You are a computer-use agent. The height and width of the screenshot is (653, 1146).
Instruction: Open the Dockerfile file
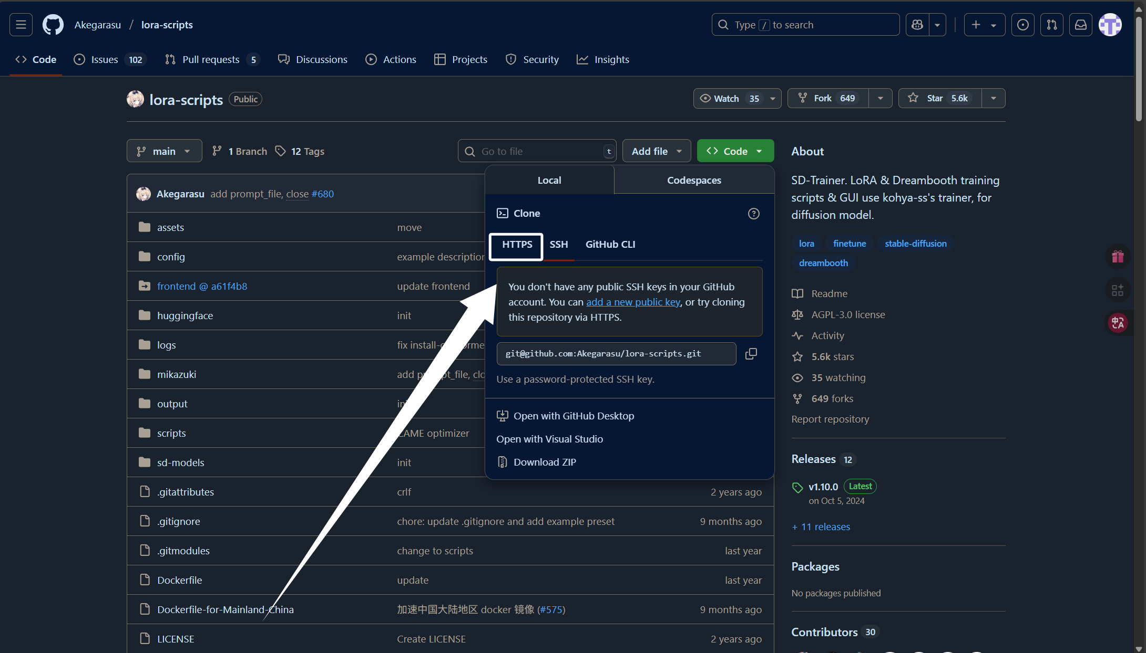pos(179,580)
